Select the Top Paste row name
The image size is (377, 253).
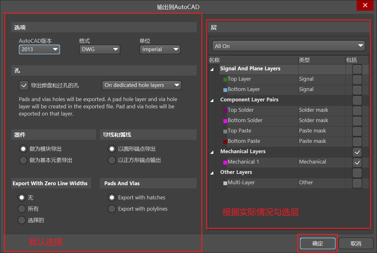pyautogui.click(x=239, y=131)
